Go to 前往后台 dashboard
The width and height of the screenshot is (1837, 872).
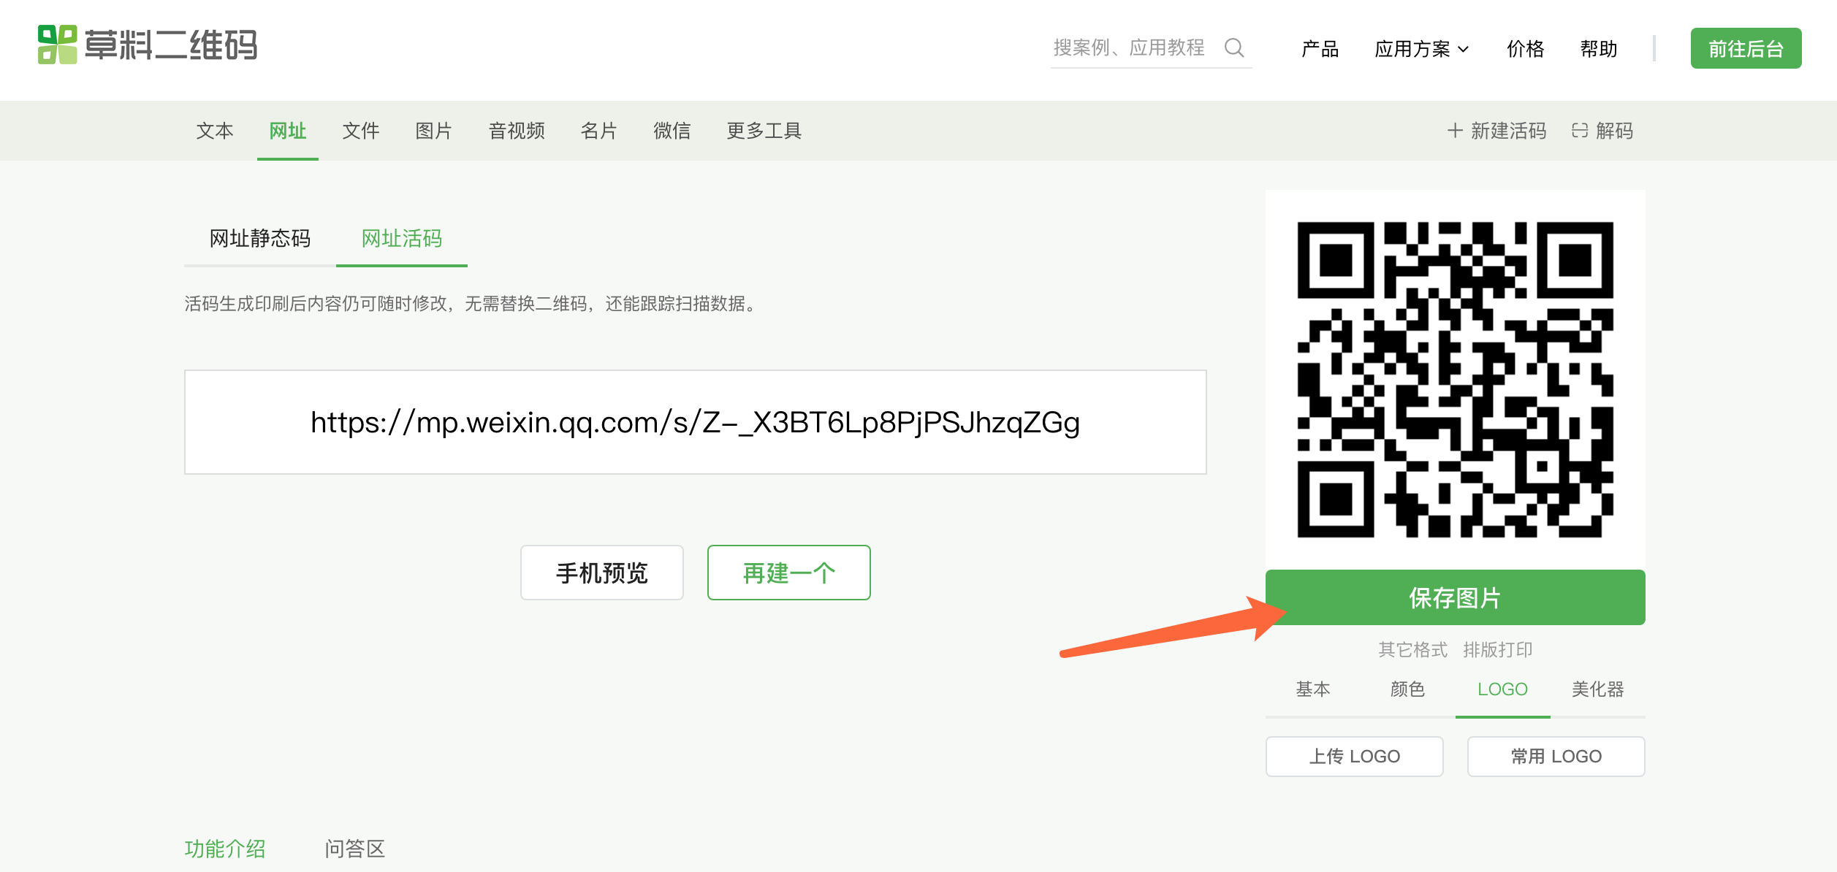tap(1745, 49)
